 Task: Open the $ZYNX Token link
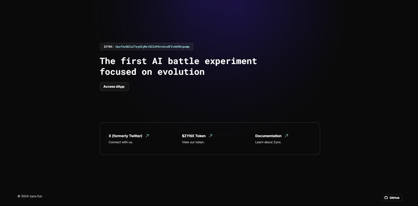tap(194, 136)
